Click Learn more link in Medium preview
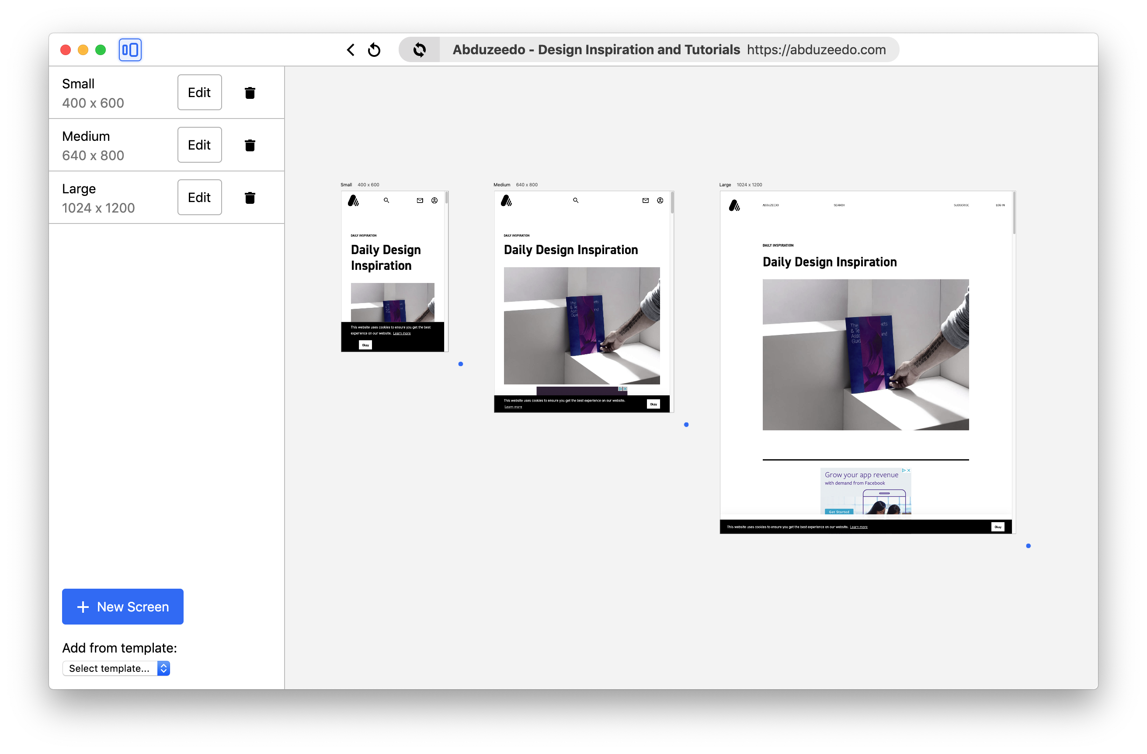 [x=513, y=407]
